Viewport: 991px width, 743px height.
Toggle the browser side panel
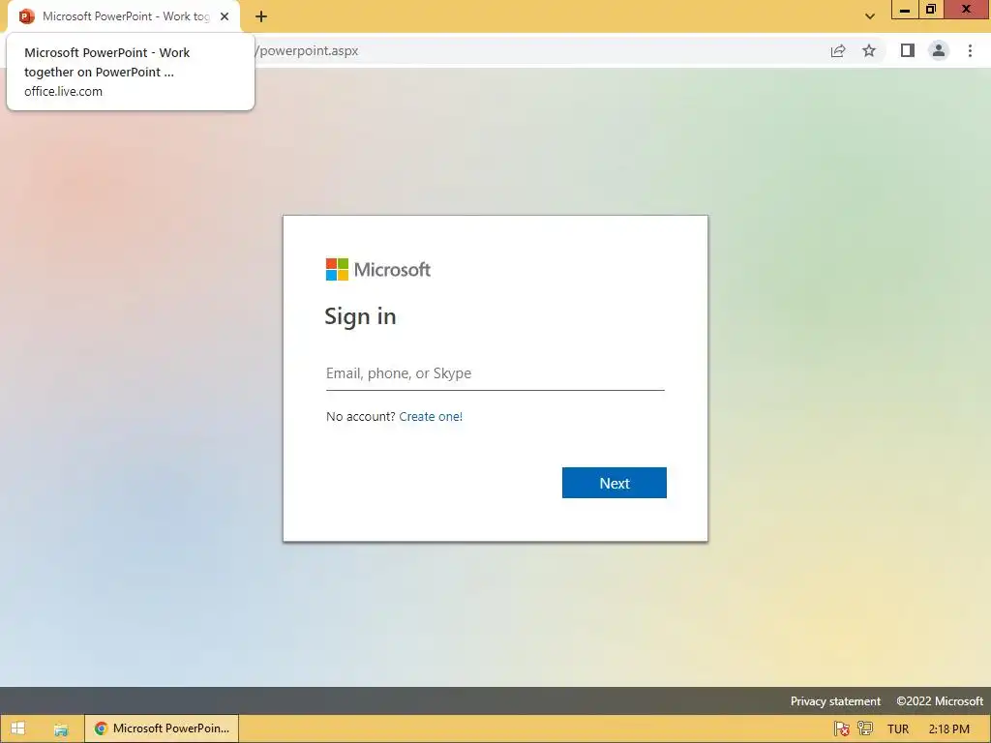click(x=908, y=50)
